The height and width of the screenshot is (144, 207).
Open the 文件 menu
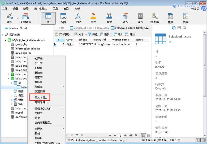[5, 9]
